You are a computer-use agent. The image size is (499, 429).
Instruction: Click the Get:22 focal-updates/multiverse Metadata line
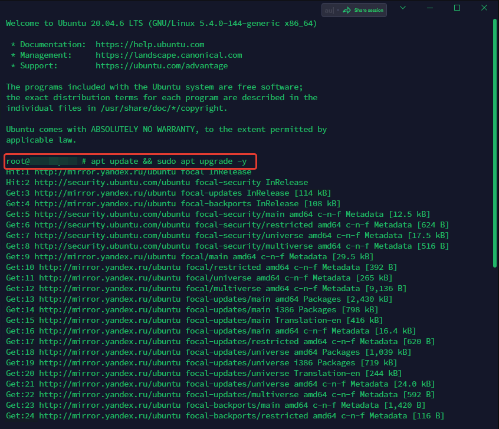pos(220,394)
